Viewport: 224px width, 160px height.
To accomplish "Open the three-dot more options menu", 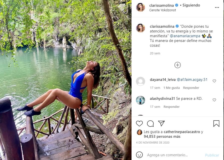I will 217,7.
